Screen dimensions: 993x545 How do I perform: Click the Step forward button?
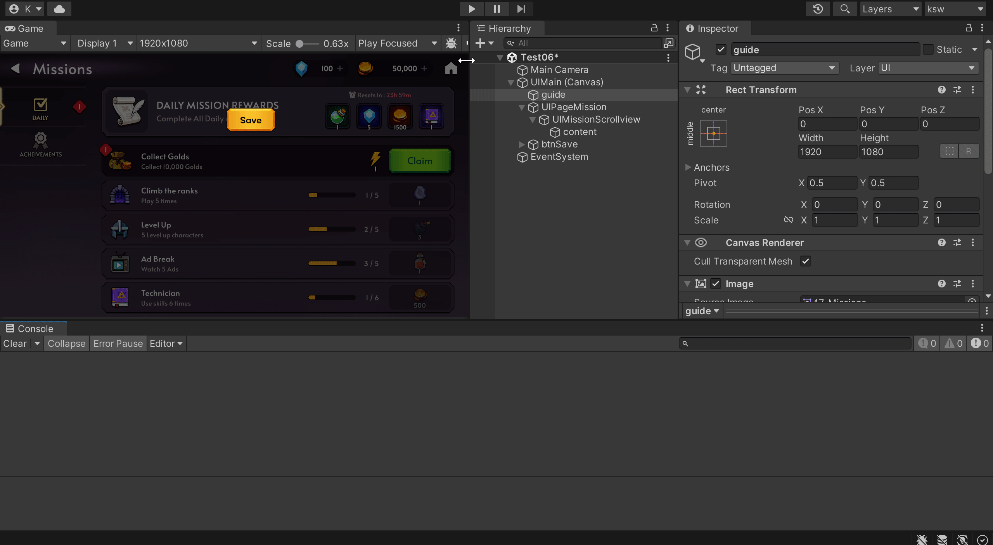pyautogui.click(x=521, y=9)
